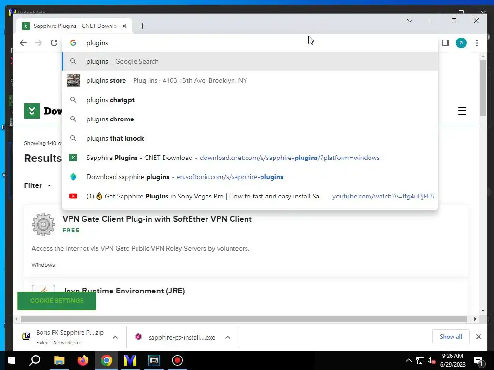This screenshot has width=494, height=370.
Task: Open the CNET hamburger menu
Action: [462, 111]
